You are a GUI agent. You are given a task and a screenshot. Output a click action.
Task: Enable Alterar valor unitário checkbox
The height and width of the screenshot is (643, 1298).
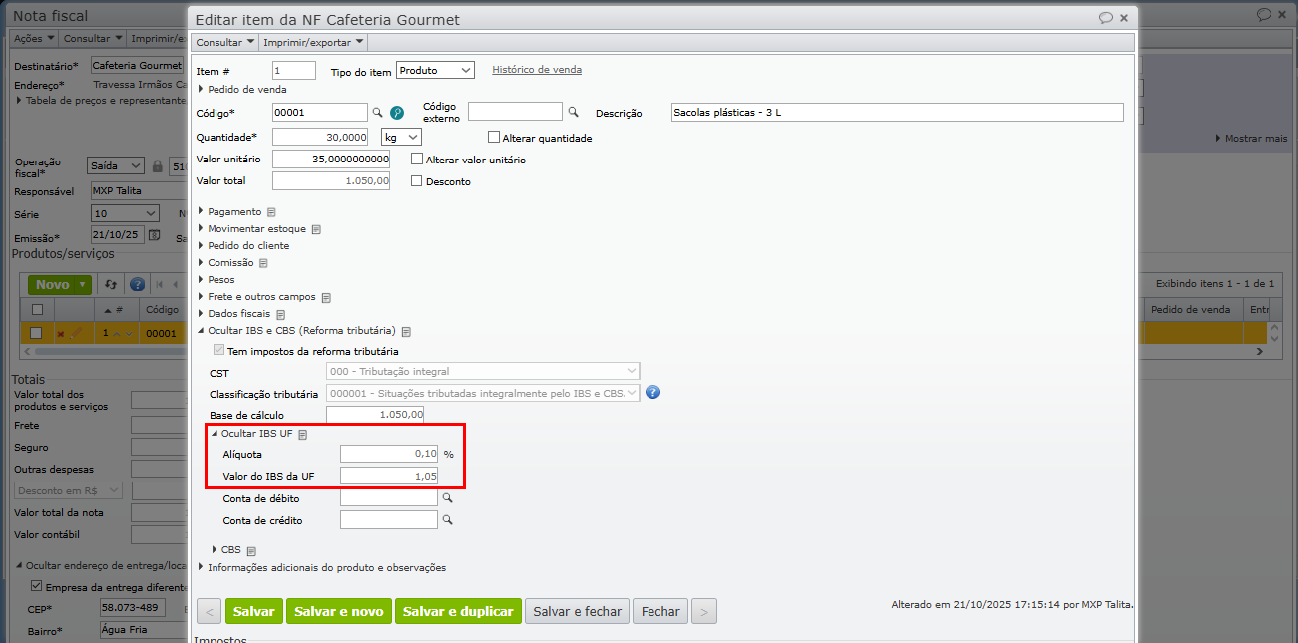[x=417, y=159]
